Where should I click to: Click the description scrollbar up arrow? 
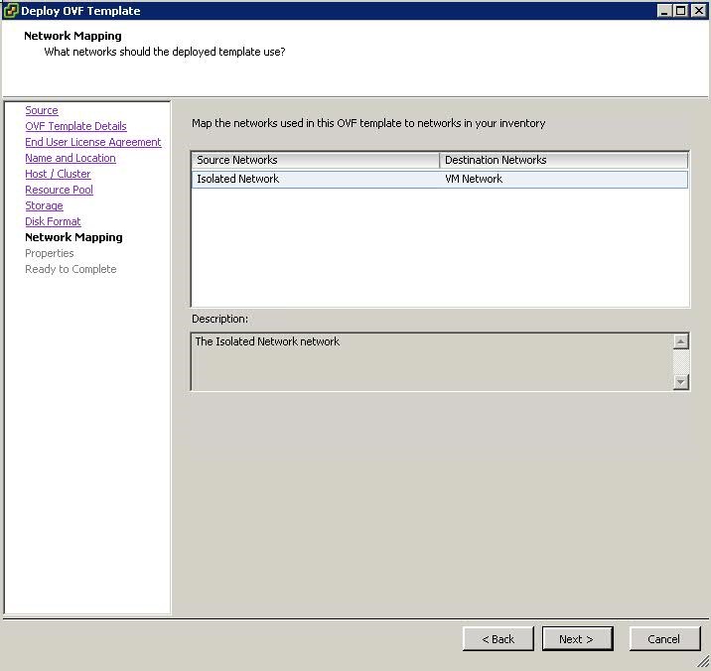tap(680, 341)
